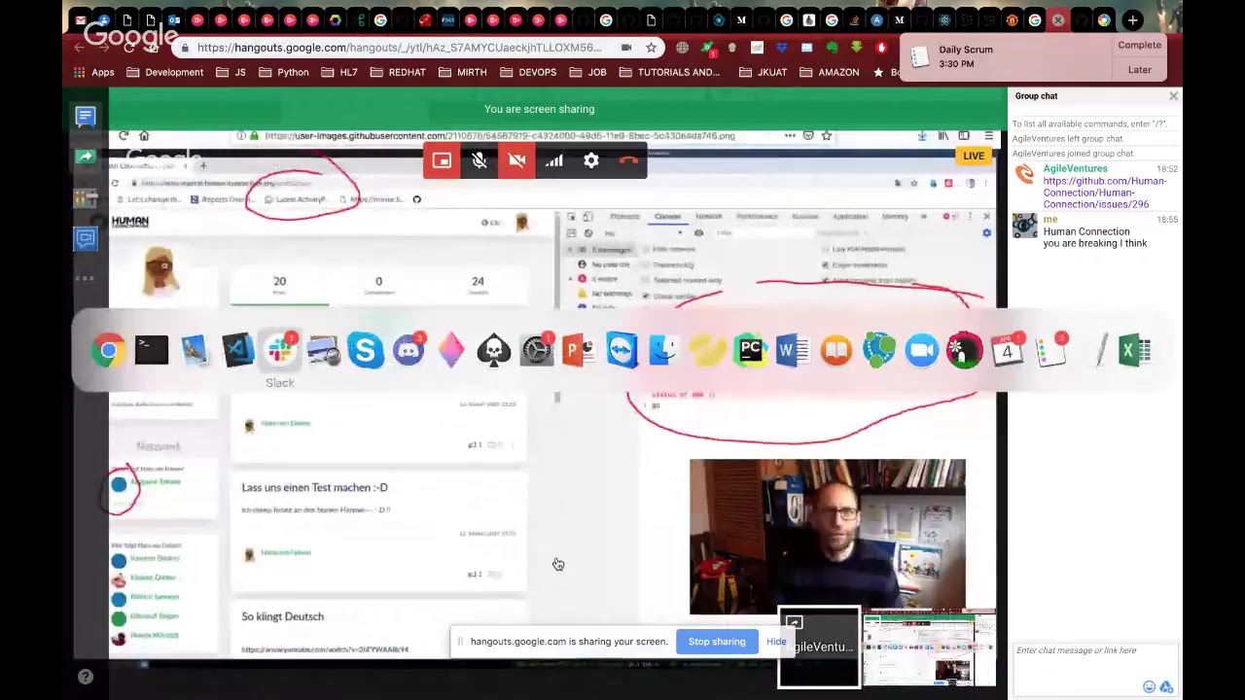This screenshot has width=1245, height=700.
Task: Unmute the microphone in Hangouts
Action: click(x=480, y=161)
